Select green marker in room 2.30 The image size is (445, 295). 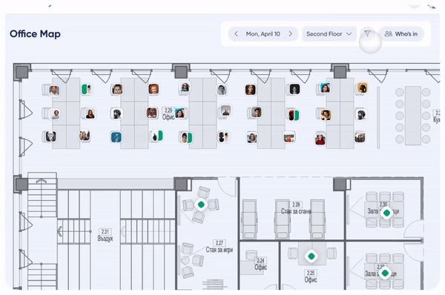tap(386, 213)
